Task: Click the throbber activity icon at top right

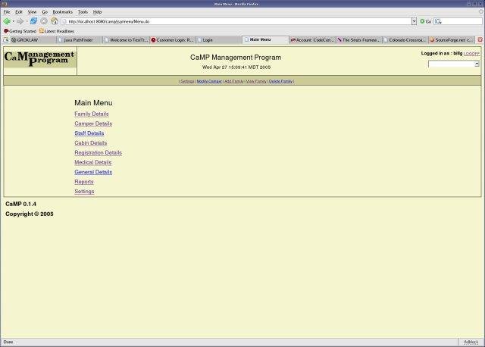Action: click(481, 12)
